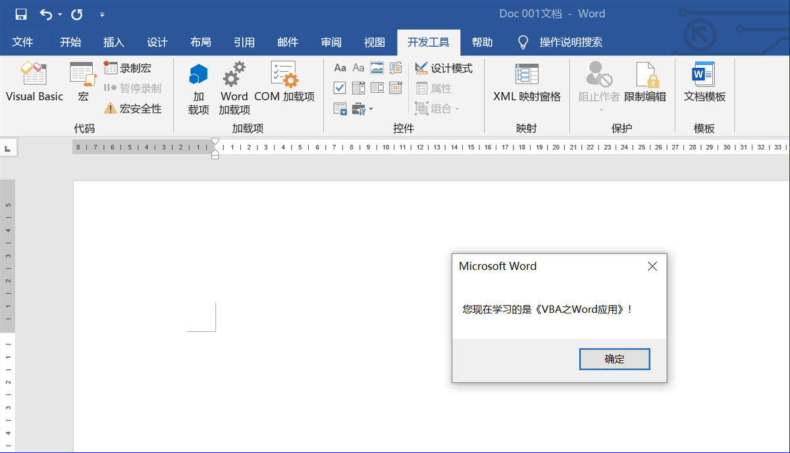
Task: Undo the last action
Action: [45, 14]
